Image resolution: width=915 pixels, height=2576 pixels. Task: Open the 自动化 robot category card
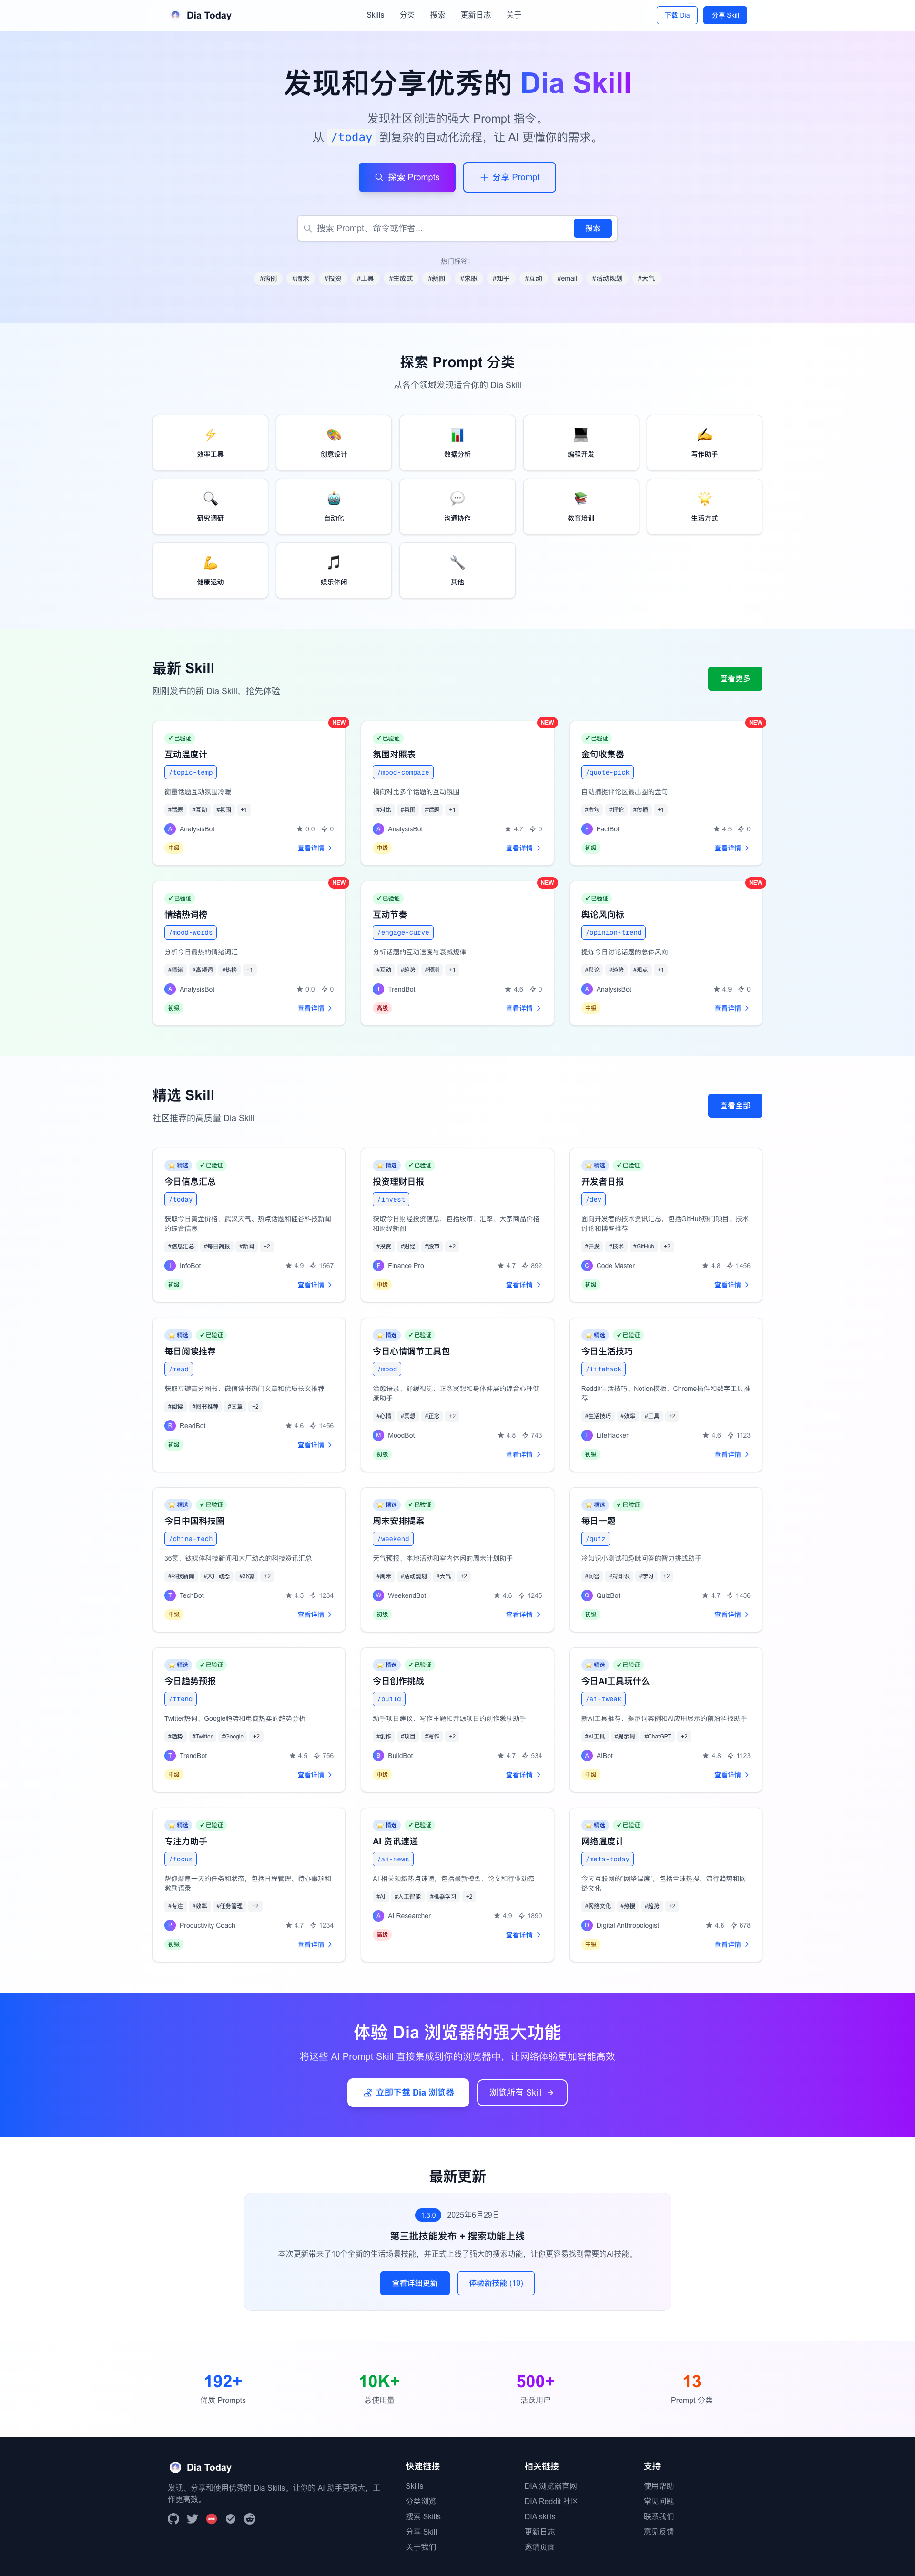(x=334, y=507)
